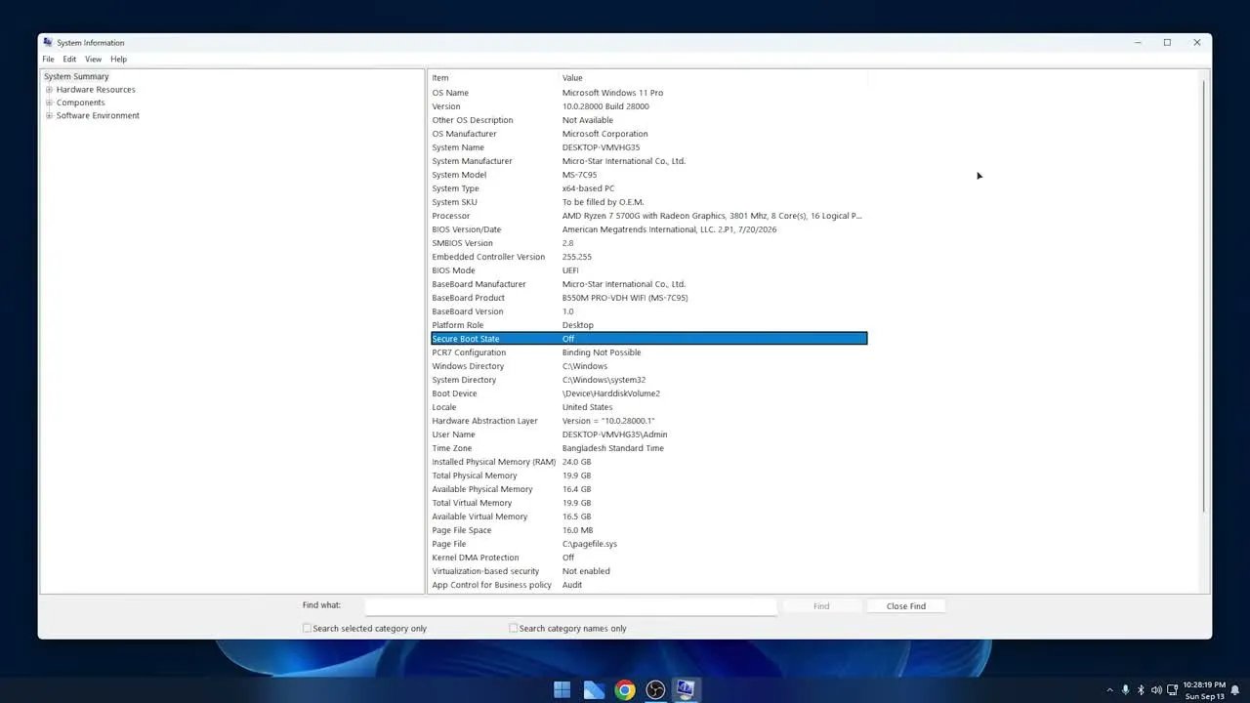Expand the Components tree node

pos(49,103)
